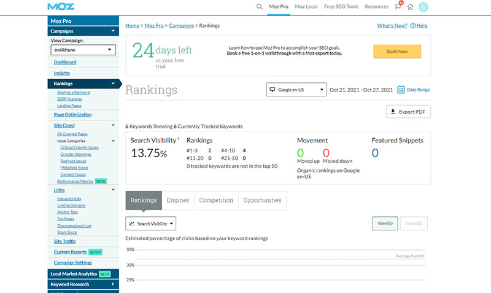This screenshot has width=491, height=293.
Task: Open Local Market Analytics section
Action: [x=83, y=274]
